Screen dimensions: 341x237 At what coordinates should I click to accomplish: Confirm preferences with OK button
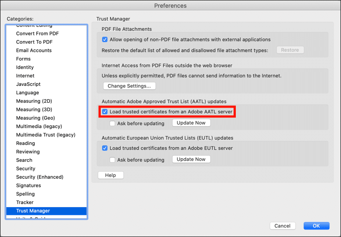[x=316, y=226]
